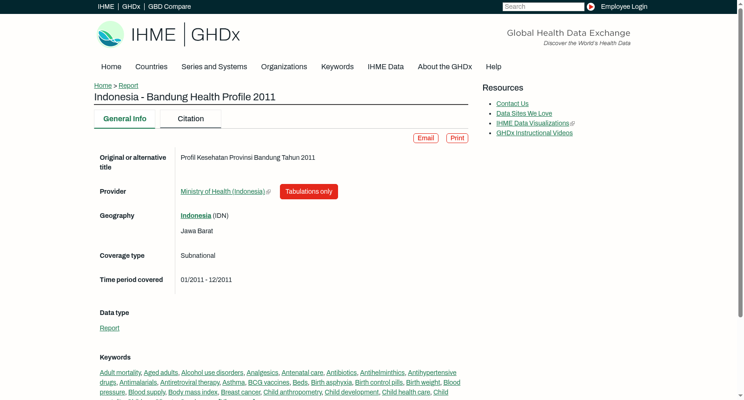Click the Antihelminthics keyword

(x=382, y=373)
